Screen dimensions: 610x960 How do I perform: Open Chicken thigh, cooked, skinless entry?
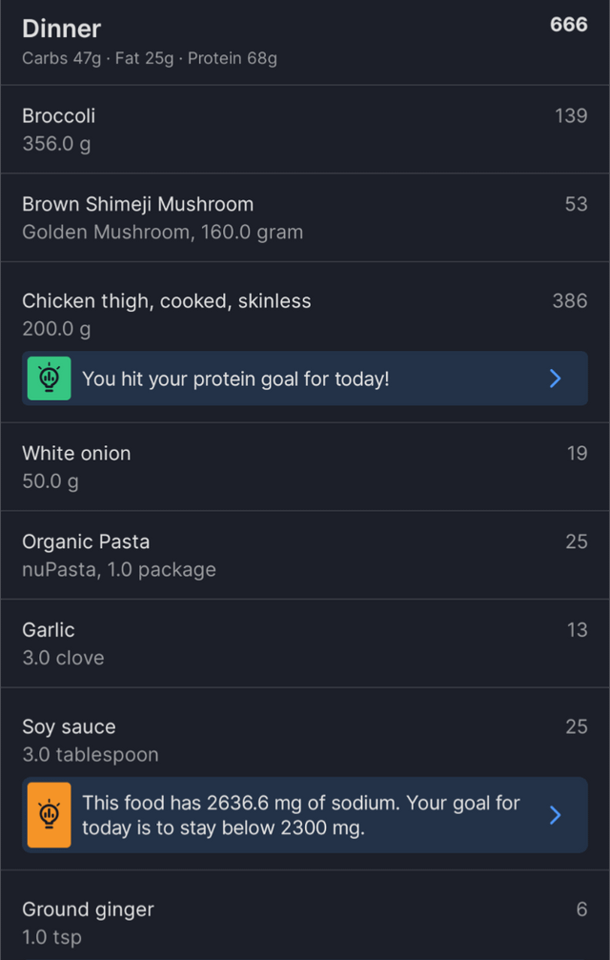point(305,314)
